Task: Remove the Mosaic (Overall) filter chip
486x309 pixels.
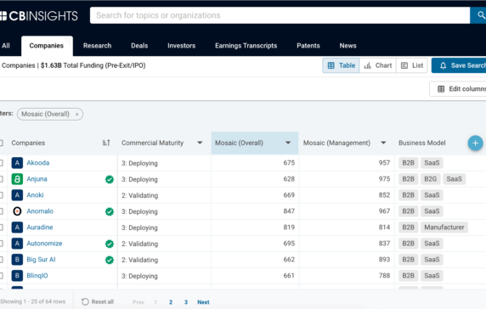Action: [x=76, y=115]
